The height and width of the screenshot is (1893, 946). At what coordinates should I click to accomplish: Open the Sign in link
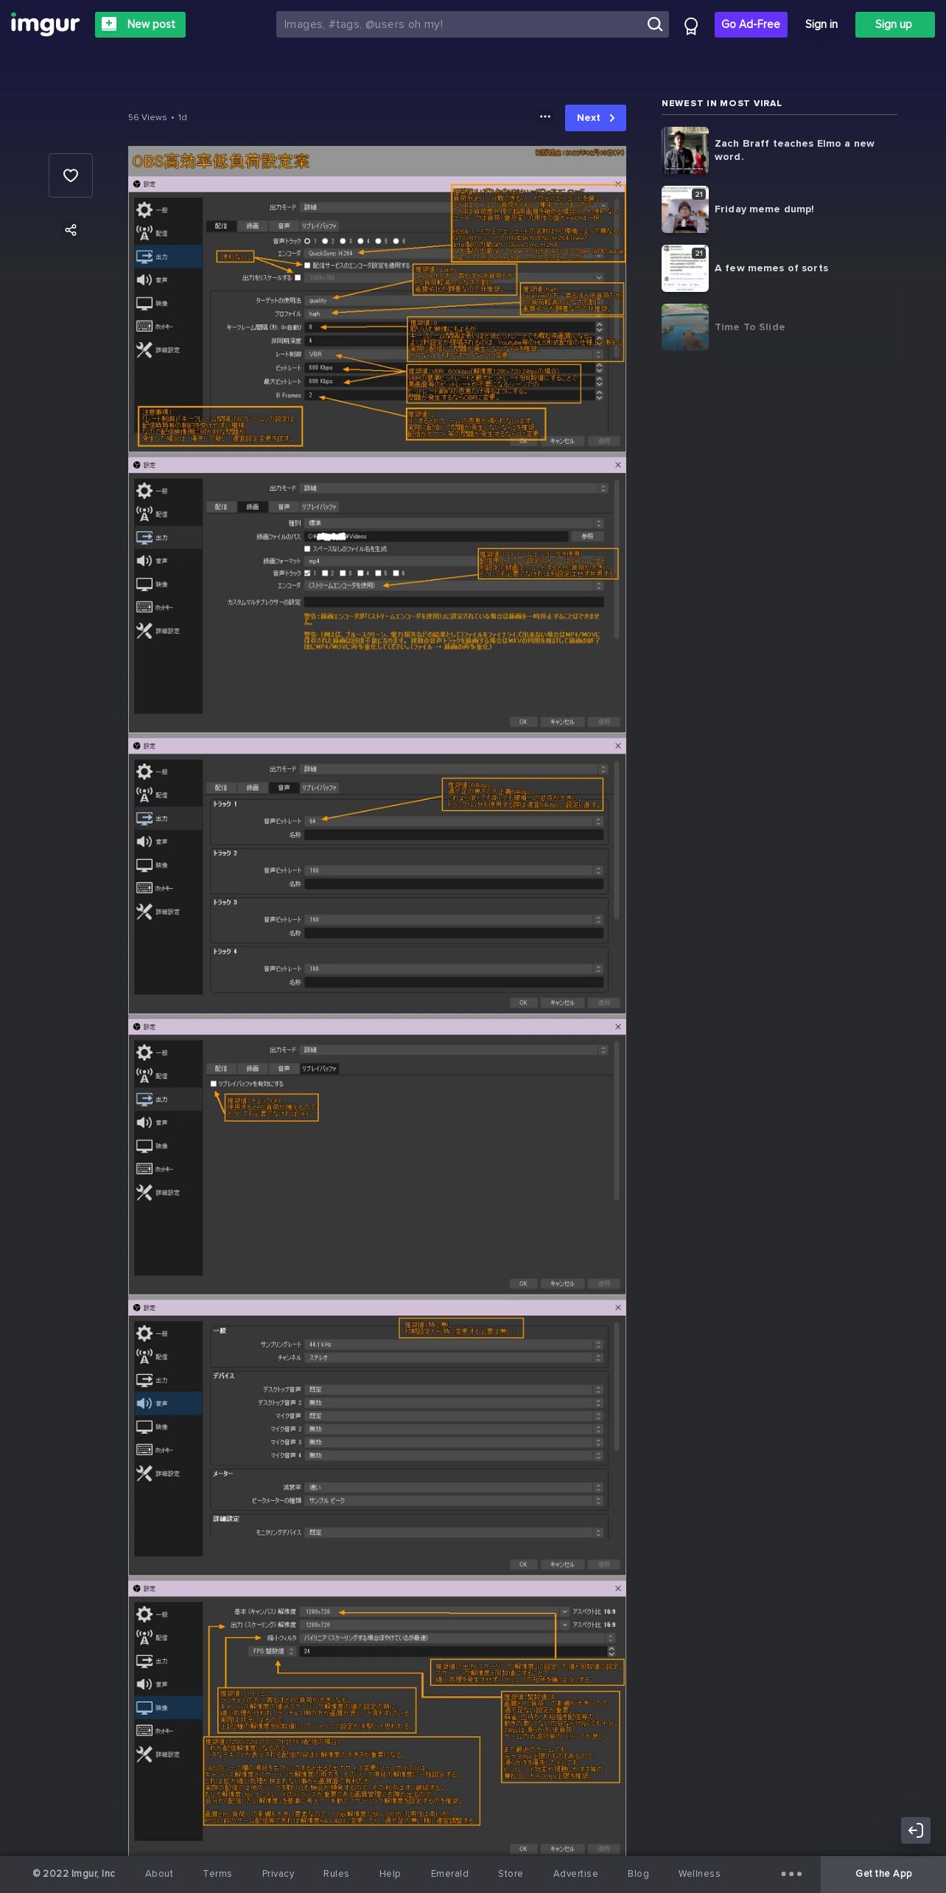[x=821, y=24]
